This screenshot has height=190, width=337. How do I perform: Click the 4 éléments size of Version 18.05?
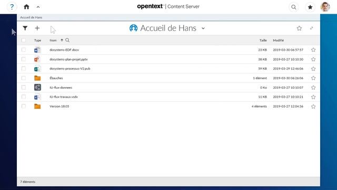(x=259, y=106)
